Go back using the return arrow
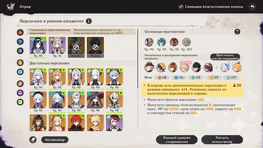Image resolution: width=263 pixels, height=148 pixels. pos(252,7)
